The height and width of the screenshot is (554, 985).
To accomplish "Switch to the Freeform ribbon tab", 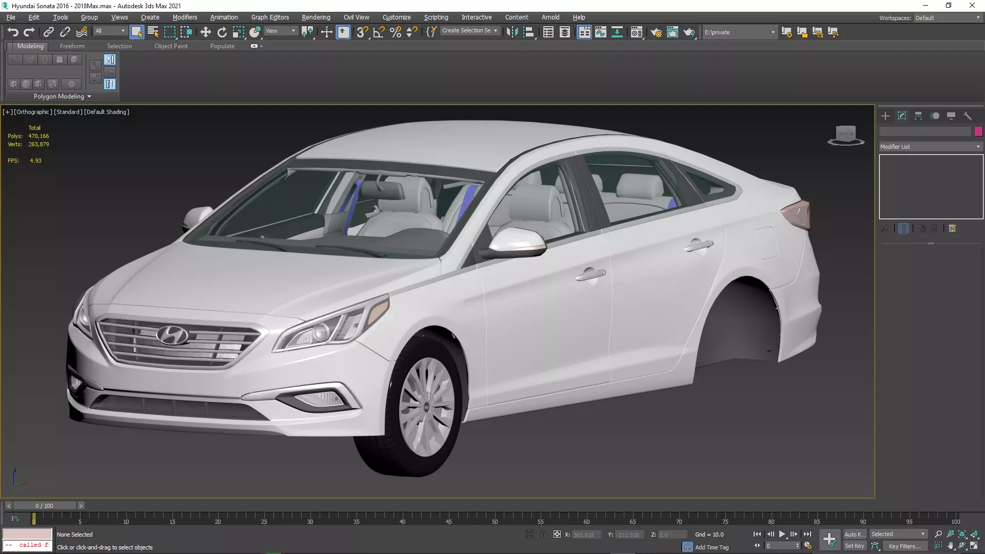I will click(72, 46).
